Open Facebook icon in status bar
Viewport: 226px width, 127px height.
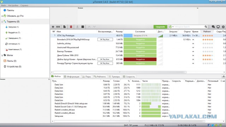(209, 125)
